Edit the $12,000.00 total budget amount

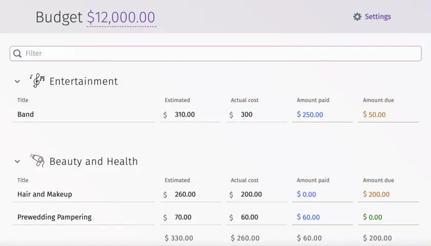tap(121, 17)
